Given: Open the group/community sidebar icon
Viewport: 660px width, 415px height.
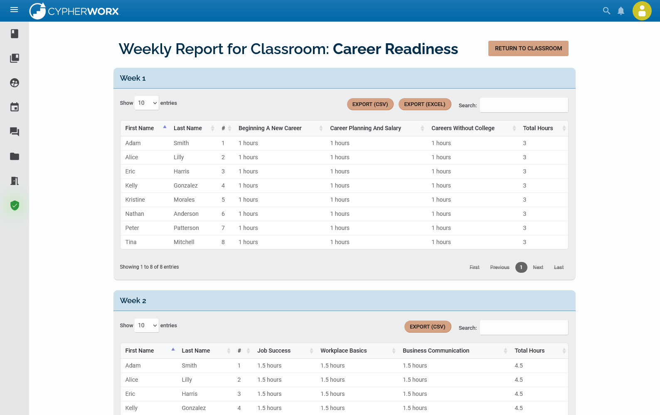Looking at the screenshot, I should coord(15,83).
